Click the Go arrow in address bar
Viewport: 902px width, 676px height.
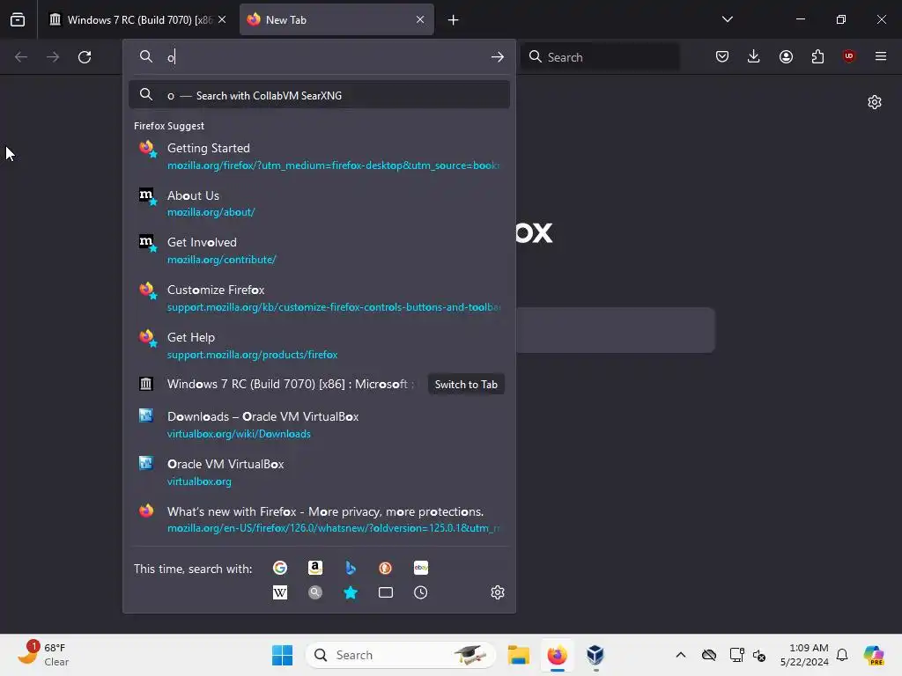click(x=498, y=57)
